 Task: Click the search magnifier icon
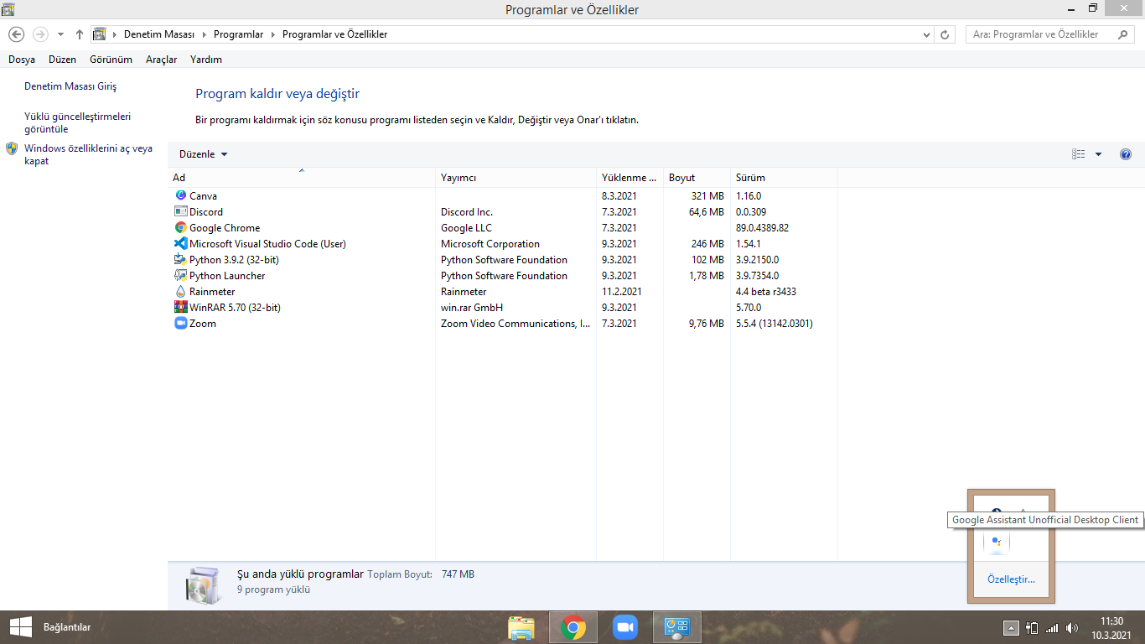click(x=1122, y=34)
